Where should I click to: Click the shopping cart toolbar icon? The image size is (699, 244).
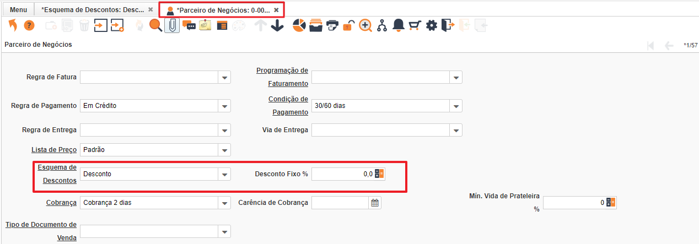pos(415,25)
